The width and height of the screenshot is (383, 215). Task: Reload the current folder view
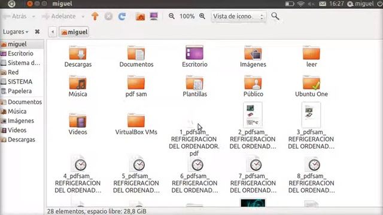(x=122, y=16)
